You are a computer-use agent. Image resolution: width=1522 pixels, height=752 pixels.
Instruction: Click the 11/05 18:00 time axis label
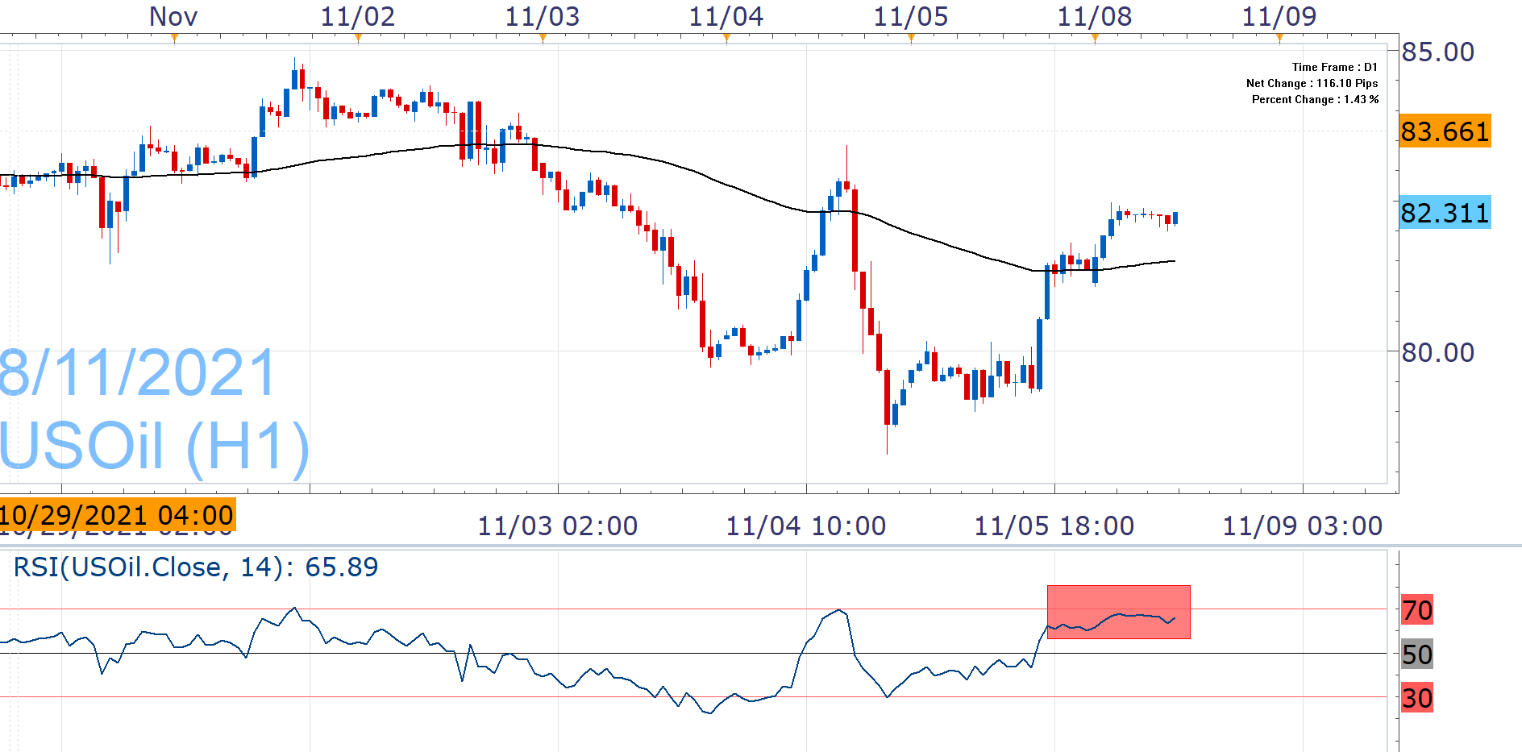coord(1054,526)
